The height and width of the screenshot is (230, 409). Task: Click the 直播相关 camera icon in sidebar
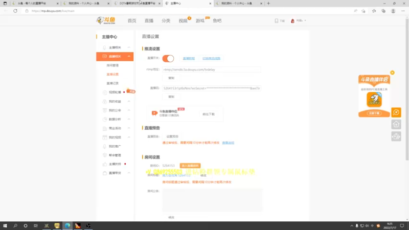(105, 56)
